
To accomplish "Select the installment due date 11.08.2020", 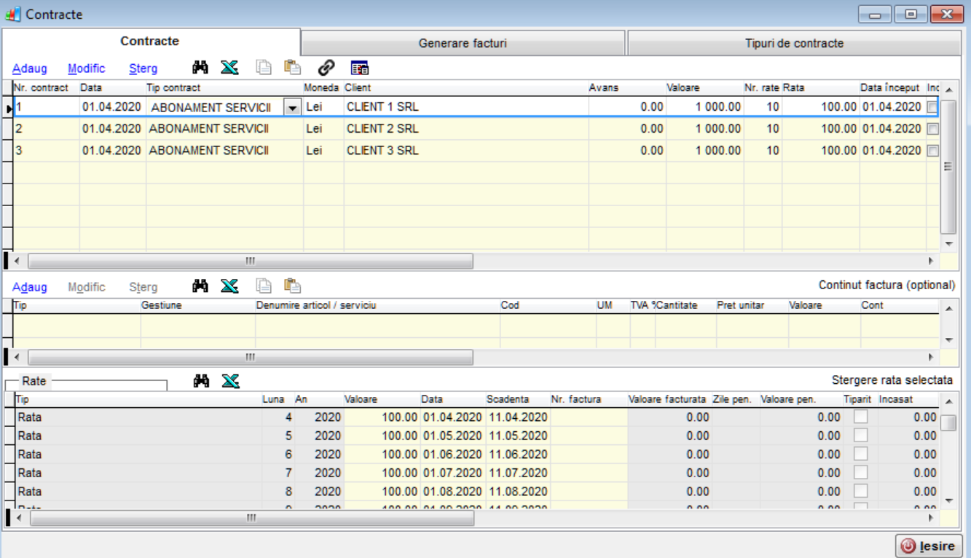I will coord(518,490).
